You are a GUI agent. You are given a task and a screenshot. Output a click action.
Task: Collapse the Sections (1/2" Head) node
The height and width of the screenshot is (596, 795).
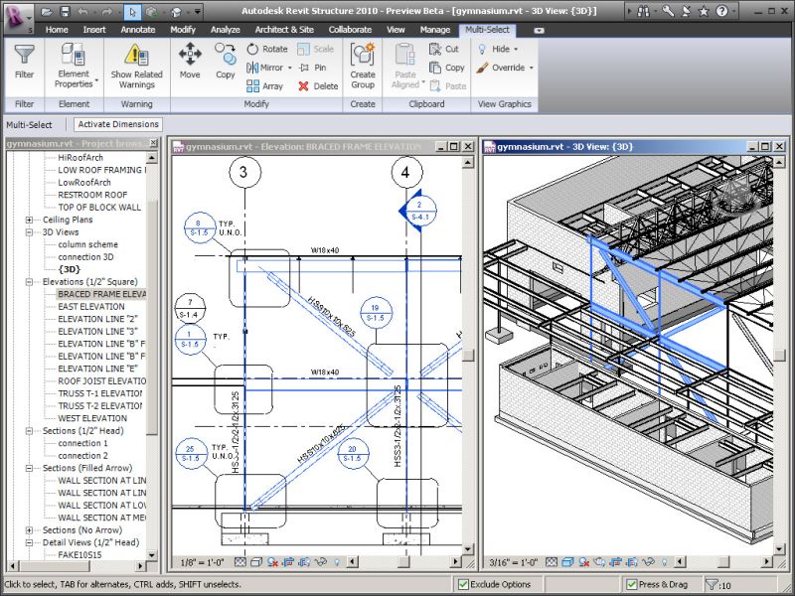30,431
